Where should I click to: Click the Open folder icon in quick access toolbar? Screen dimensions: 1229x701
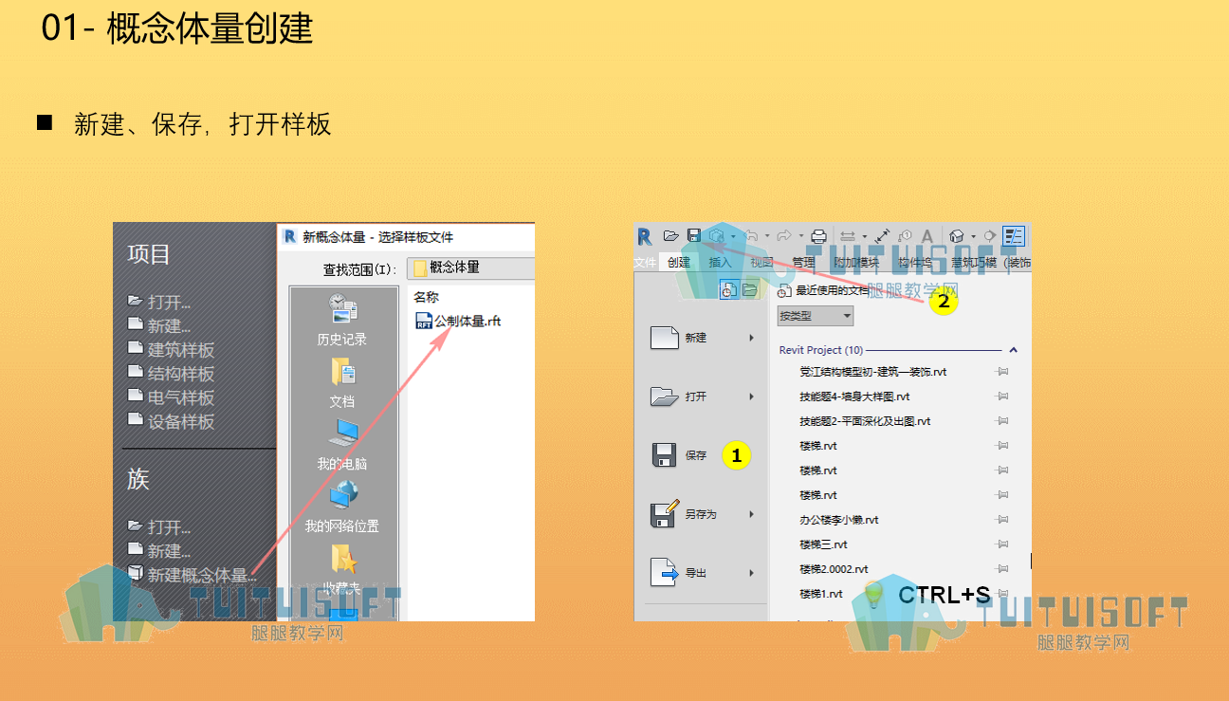(670, 235)
